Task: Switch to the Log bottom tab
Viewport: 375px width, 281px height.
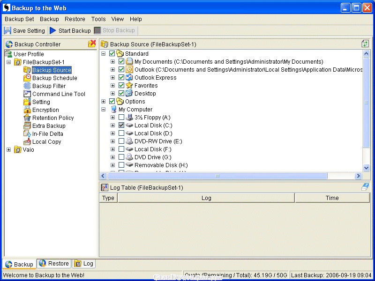Action: 84,263
